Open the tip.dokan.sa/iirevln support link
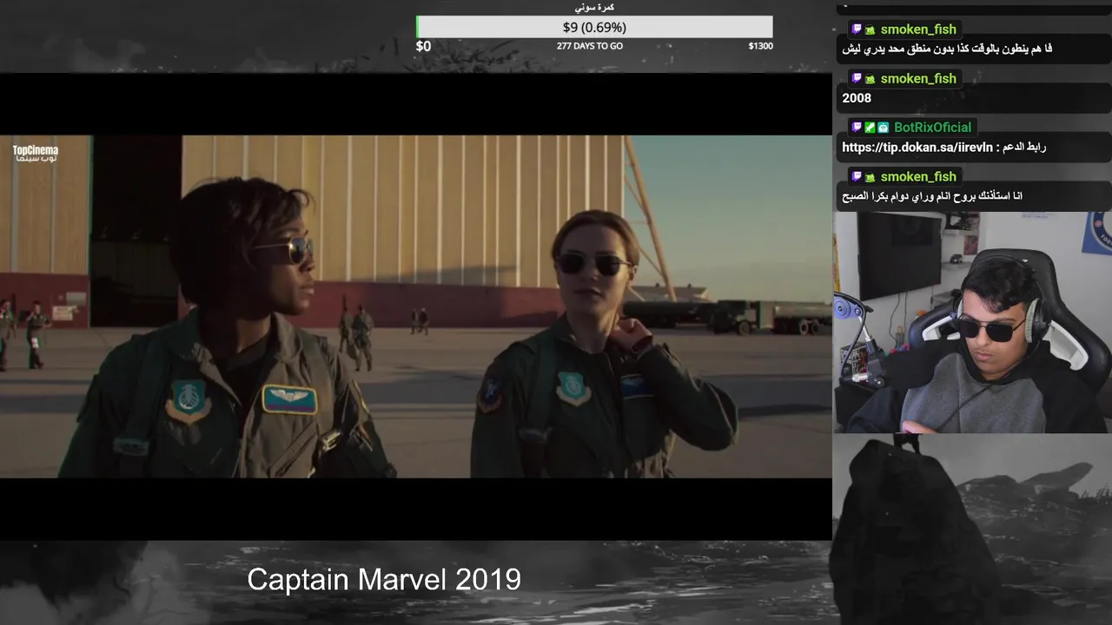The width and height of the screenshot is (1112, 625). (x=917, y=148)
